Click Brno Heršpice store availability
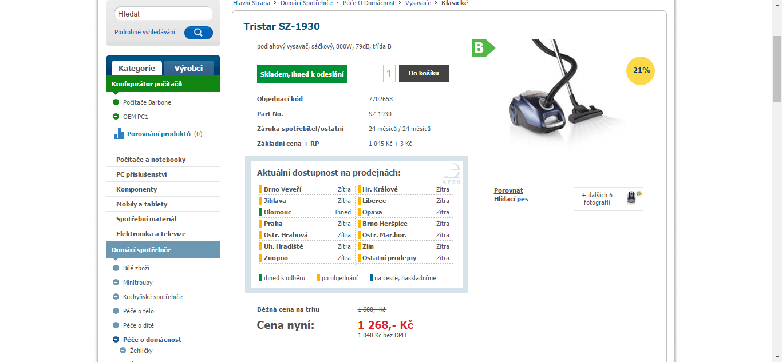 pyautogui.click(x=404, y=224)
